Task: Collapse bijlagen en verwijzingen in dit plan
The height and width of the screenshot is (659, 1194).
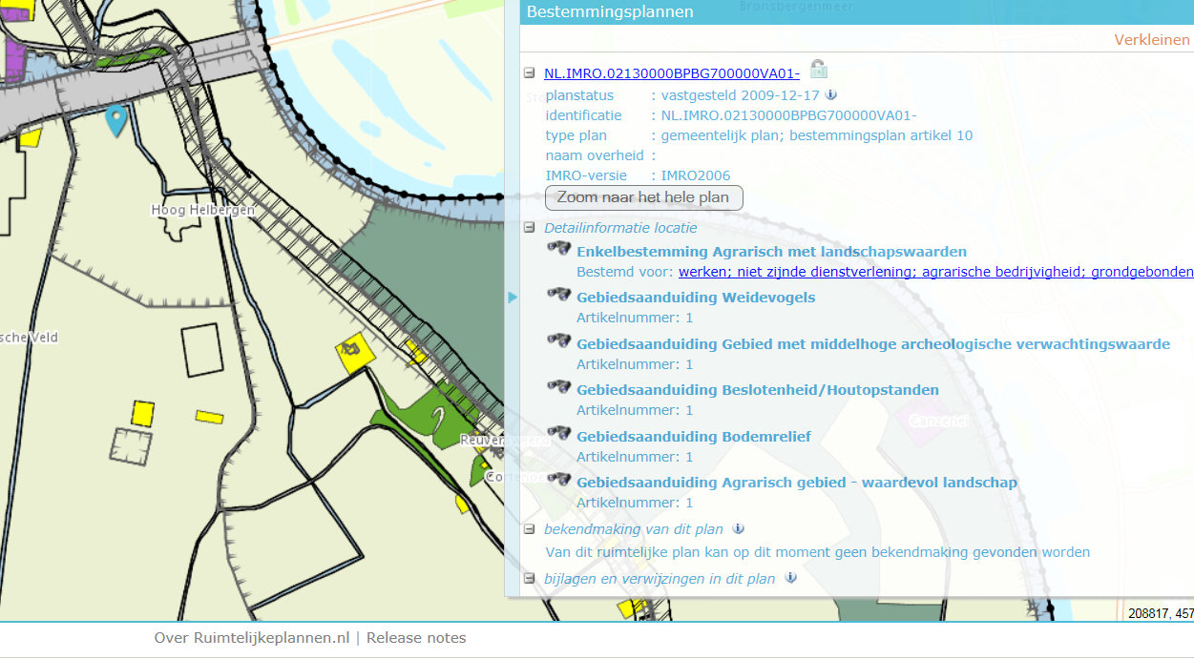Action: (x=529, y=578)
